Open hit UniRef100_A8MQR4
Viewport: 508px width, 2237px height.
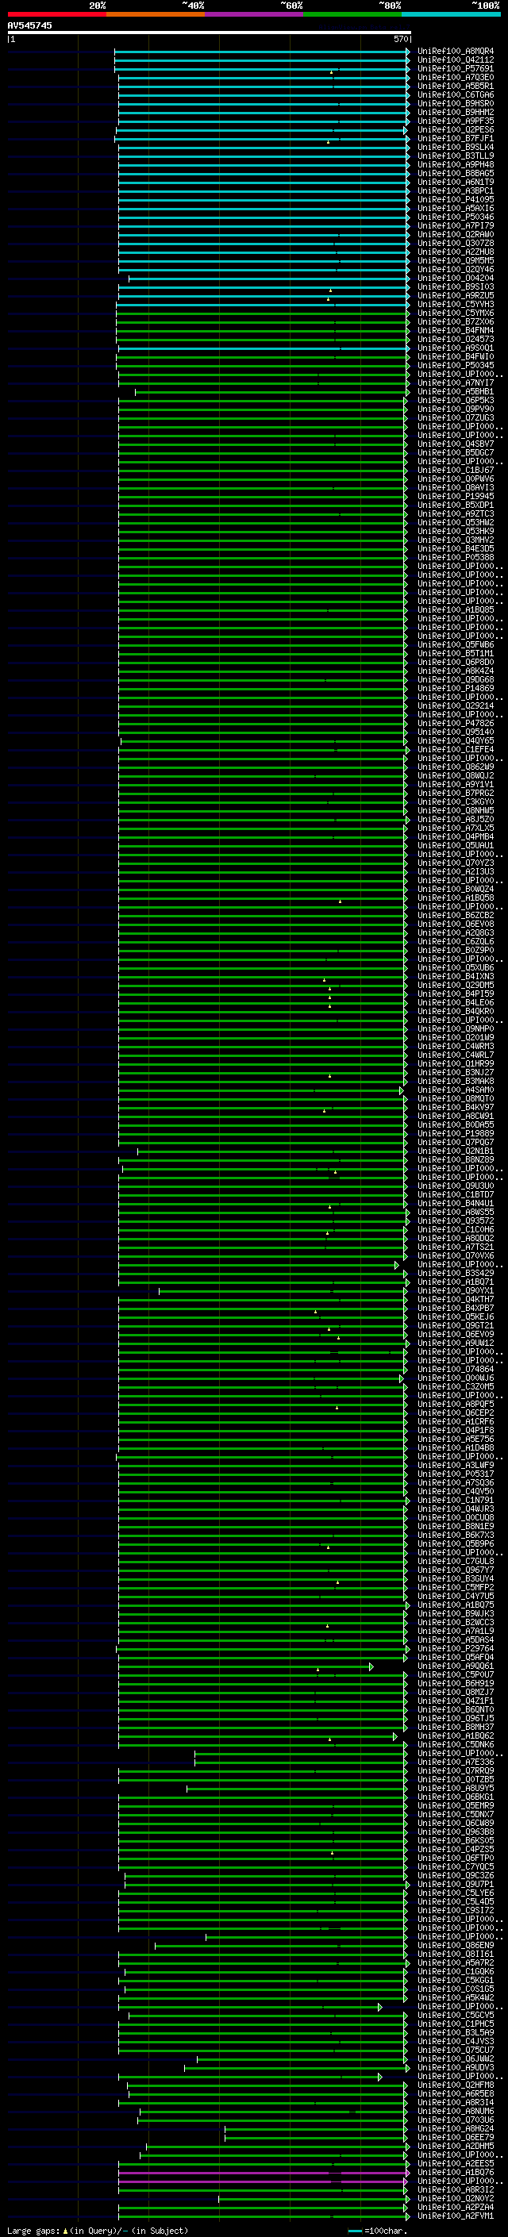(455, 52)
